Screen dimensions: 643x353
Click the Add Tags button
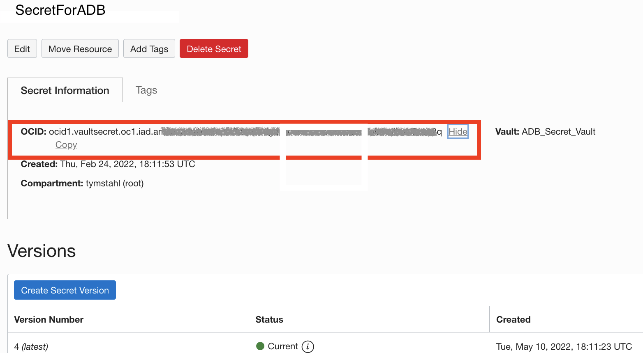[x=149, y=48]
